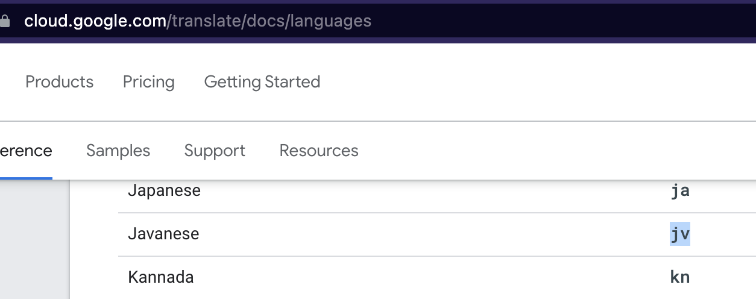The width and height of the screenshot is (756, 299).
Task: Select the active Reference tab
Action: point(26,150)
